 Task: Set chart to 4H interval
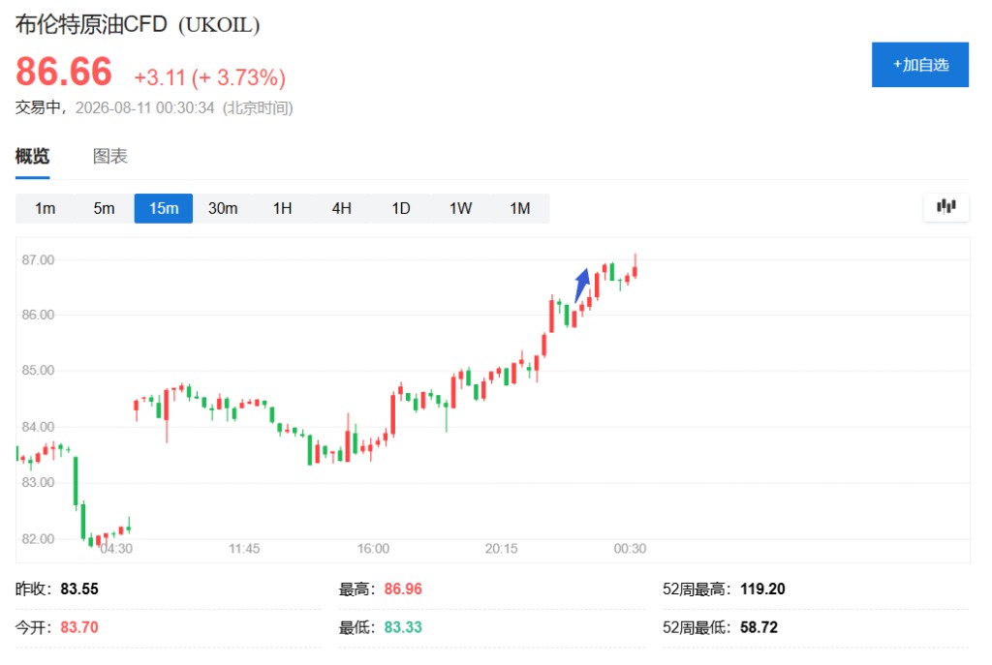342,208
